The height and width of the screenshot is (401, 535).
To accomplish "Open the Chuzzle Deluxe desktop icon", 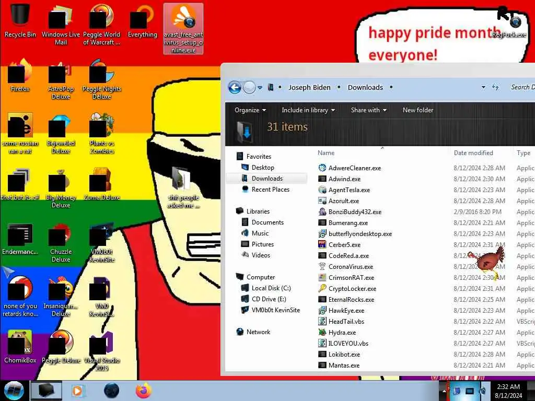I will [61, 243].
